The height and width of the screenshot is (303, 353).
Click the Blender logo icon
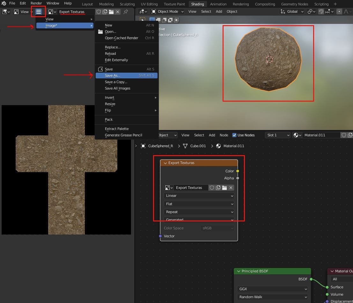pyautogui.click(x=4, y=3)
